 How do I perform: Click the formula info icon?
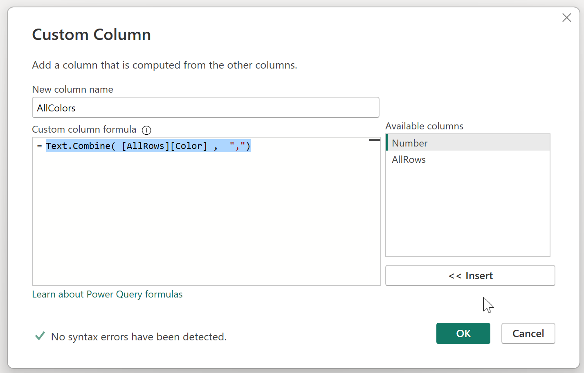coord(146,130)
